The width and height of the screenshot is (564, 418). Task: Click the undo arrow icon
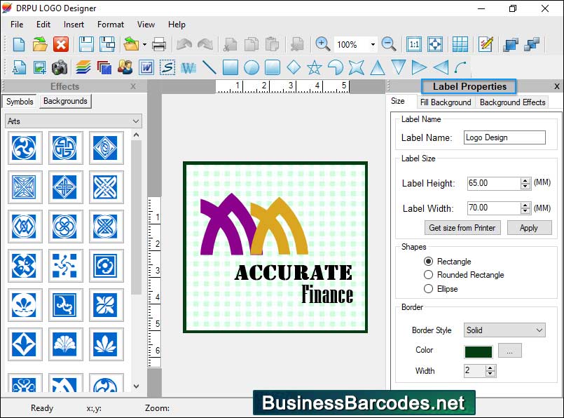click(x=184, y=44)
